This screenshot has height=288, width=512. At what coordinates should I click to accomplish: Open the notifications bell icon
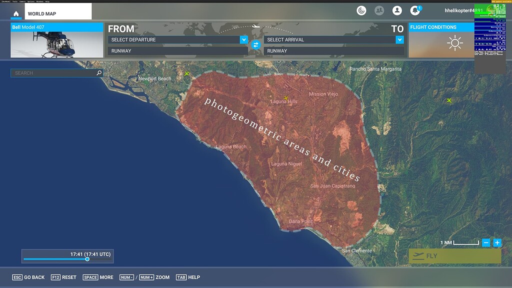[414, 10]
